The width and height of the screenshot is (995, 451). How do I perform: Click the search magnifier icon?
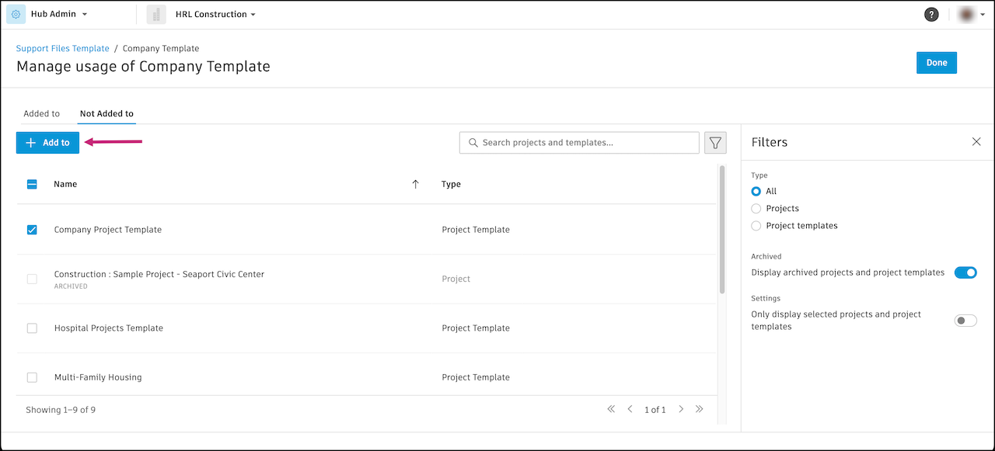pos(473,143)
